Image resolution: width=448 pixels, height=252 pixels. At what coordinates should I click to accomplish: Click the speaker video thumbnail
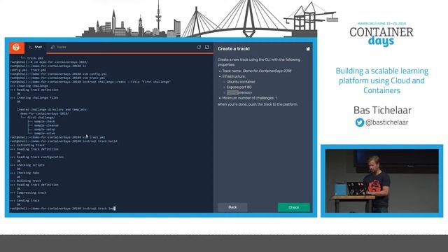[381, 181]
